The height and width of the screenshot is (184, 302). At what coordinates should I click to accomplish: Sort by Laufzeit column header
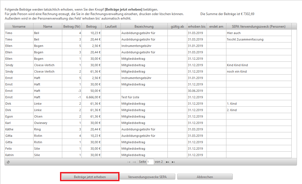coord(111,27)
